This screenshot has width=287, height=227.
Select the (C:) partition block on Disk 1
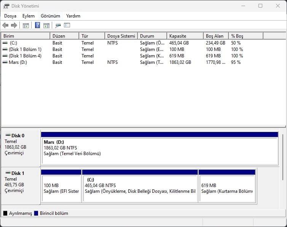tap(140, 186)
